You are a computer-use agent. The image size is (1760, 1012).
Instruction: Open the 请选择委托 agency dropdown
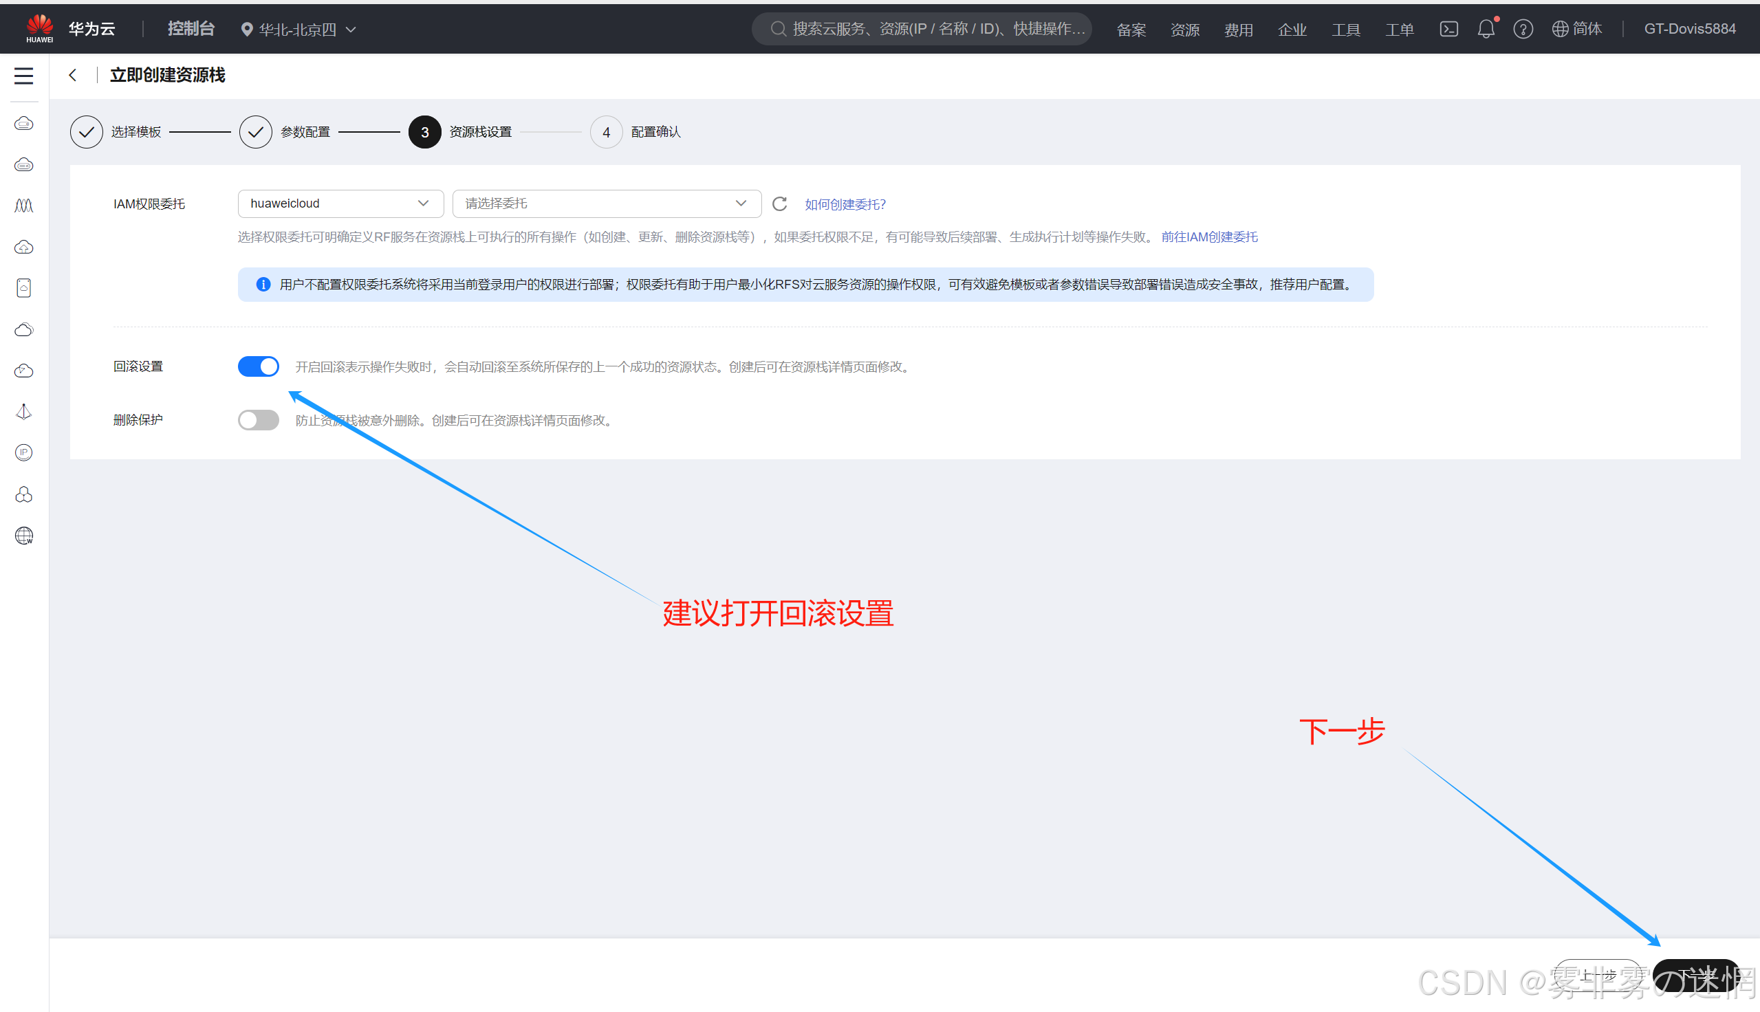pyautogui.click(x=607, y=203)
